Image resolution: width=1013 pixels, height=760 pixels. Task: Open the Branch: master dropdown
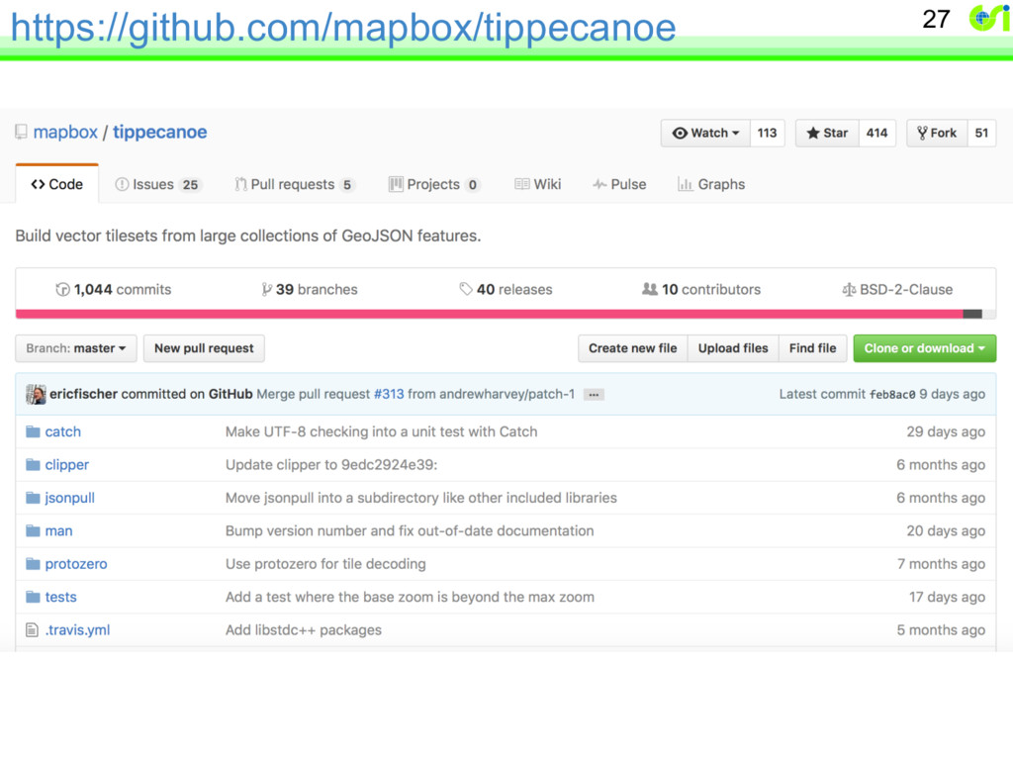pos(75,348)
